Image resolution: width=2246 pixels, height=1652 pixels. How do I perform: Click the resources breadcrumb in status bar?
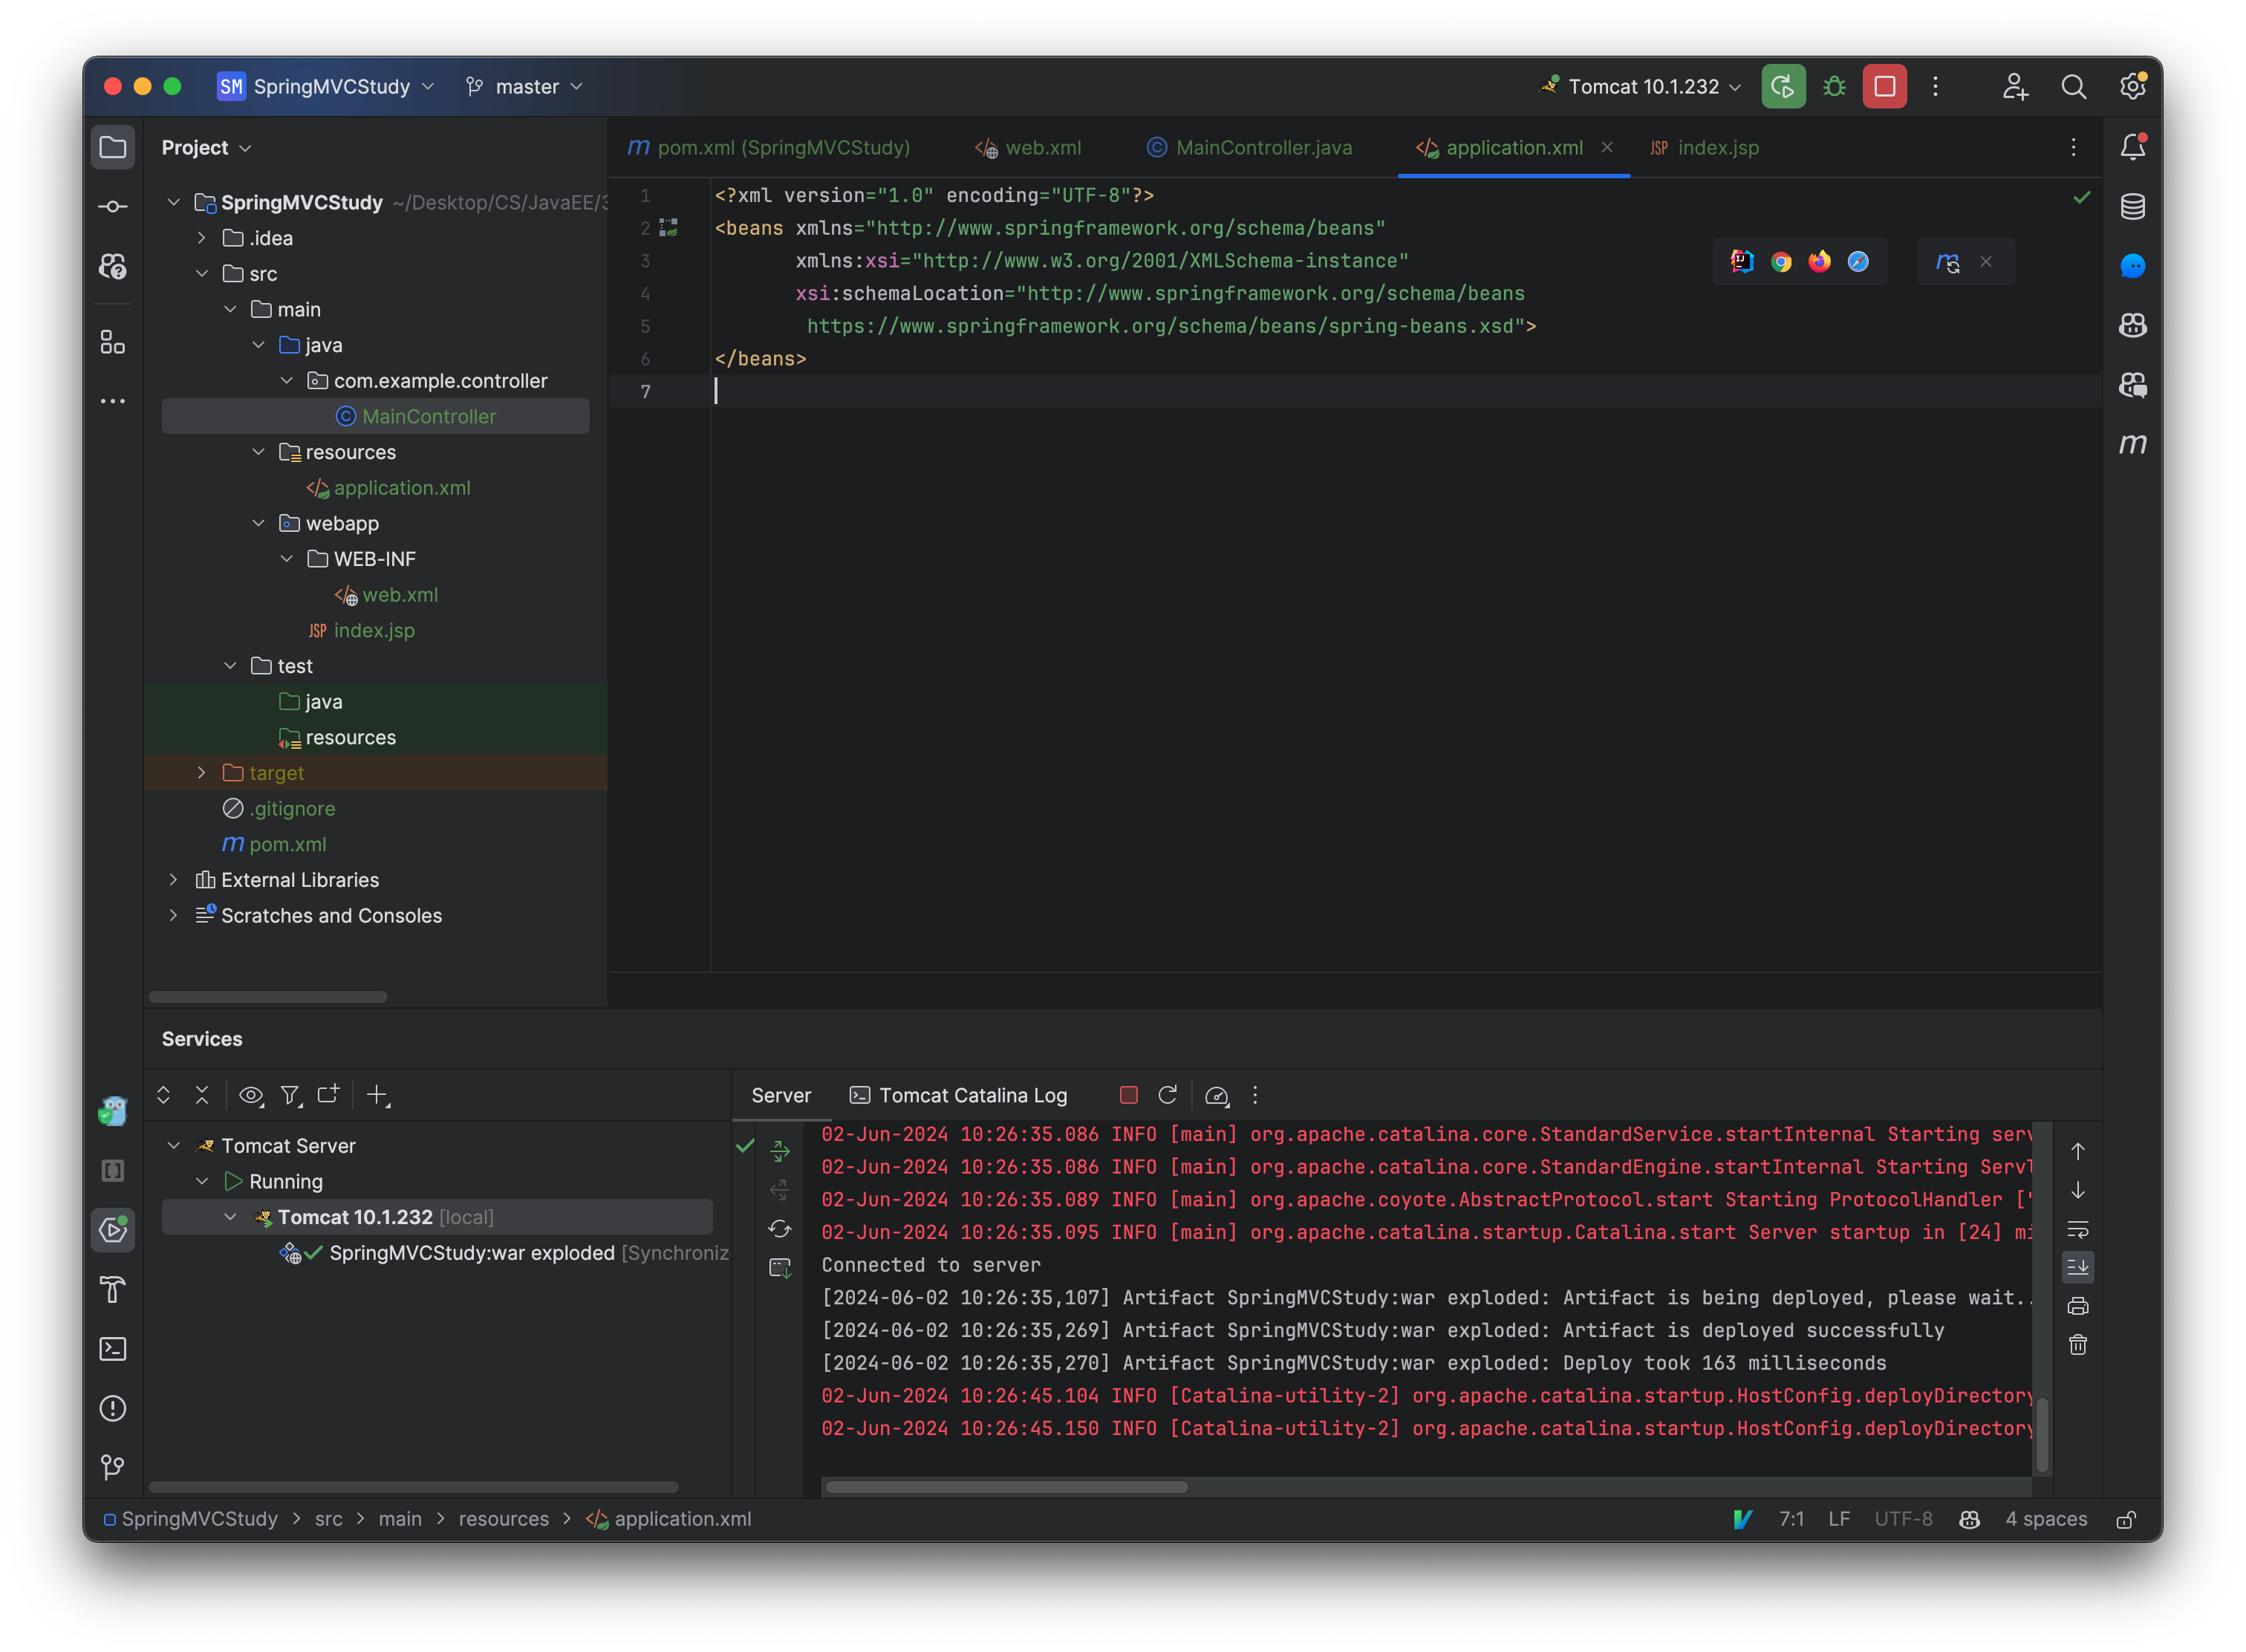point(504,1519)
